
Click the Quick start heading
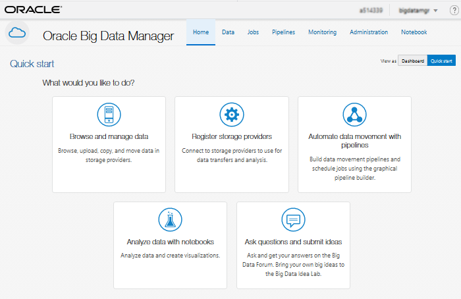tap(32, 64)
